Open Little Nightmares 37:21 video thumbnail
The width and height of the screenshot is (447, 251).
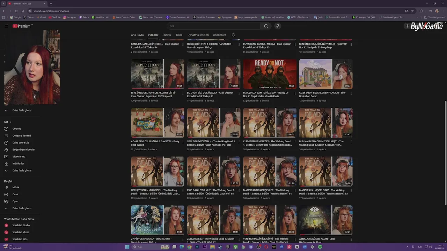[325, 220]
